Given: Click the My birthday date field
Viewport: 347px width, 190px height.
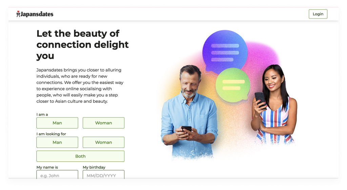Looking at the screenshot, I should (x=103, y=174).
